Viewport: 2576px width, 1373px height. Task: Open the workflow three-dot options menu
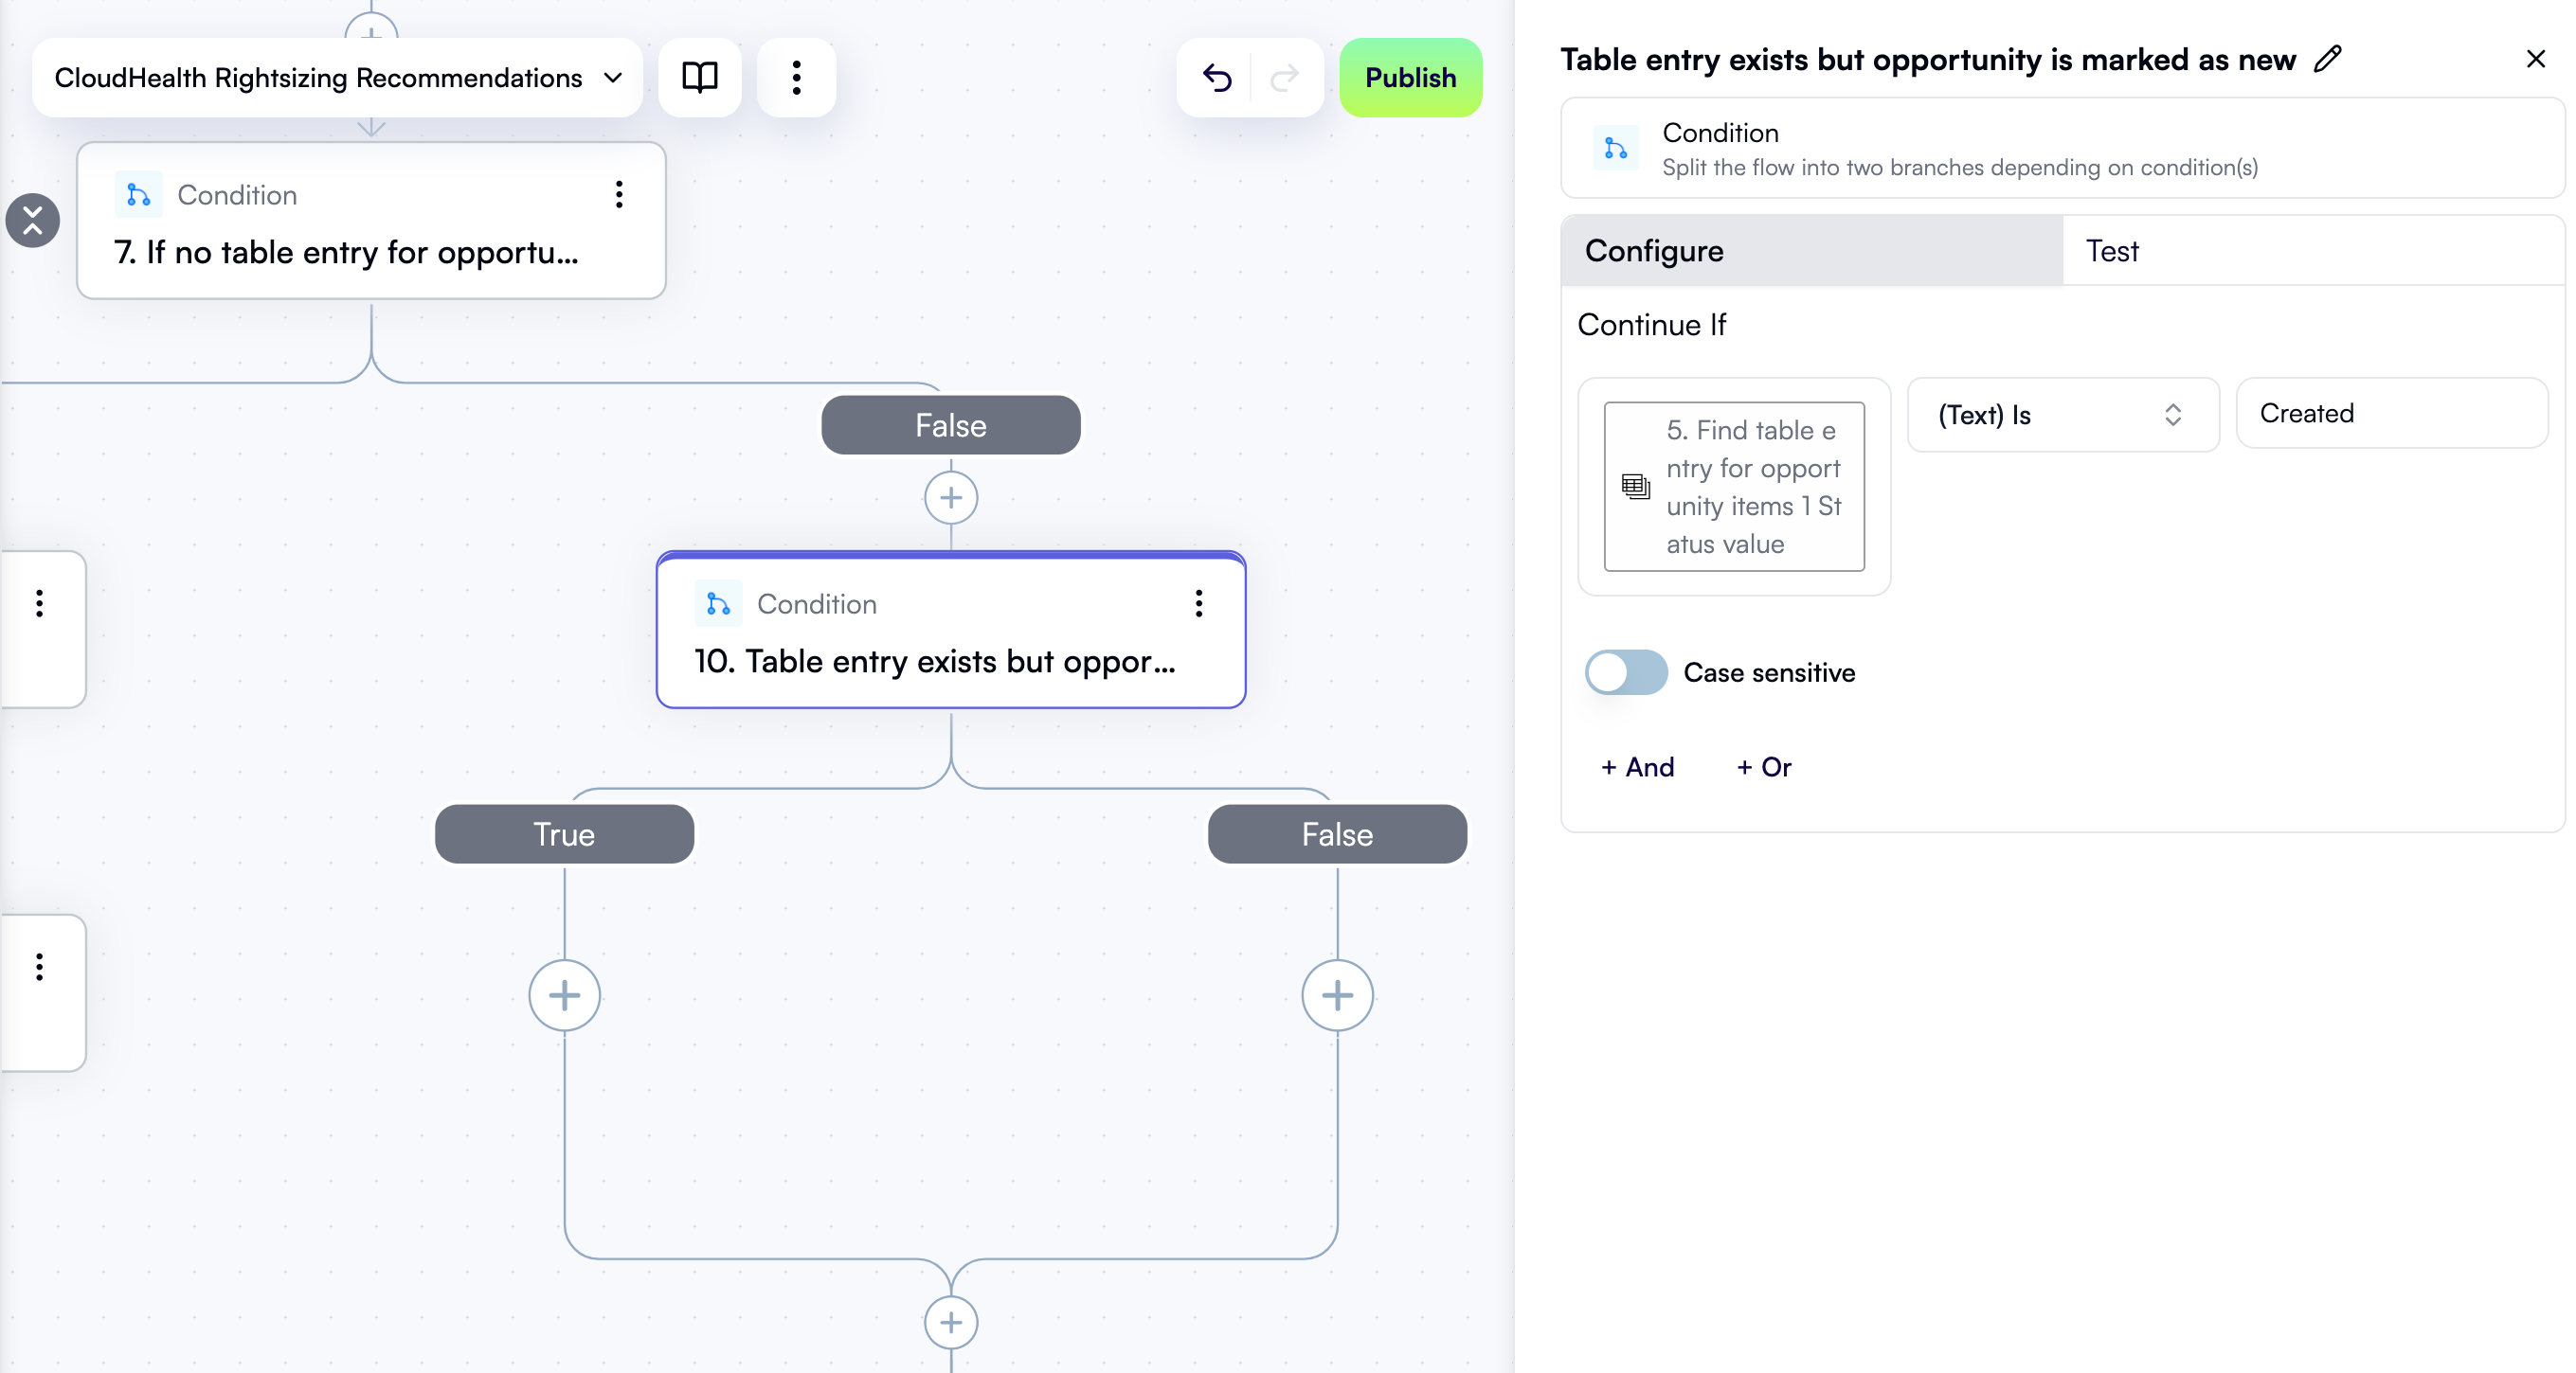tap(796, 77)
